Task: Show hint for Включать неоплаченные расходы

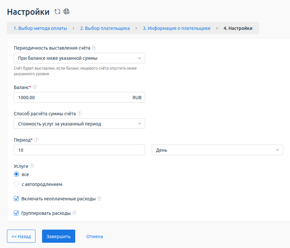Action: tap(99, 199)
